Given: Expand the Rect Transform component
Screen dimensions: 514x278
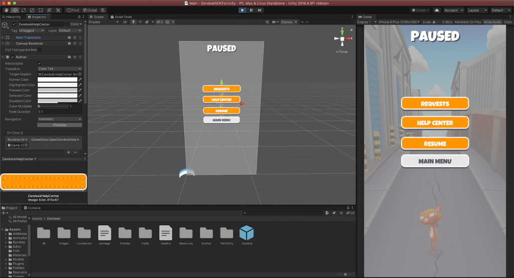Looking at the screenshot, I should (x=3, y=37).
